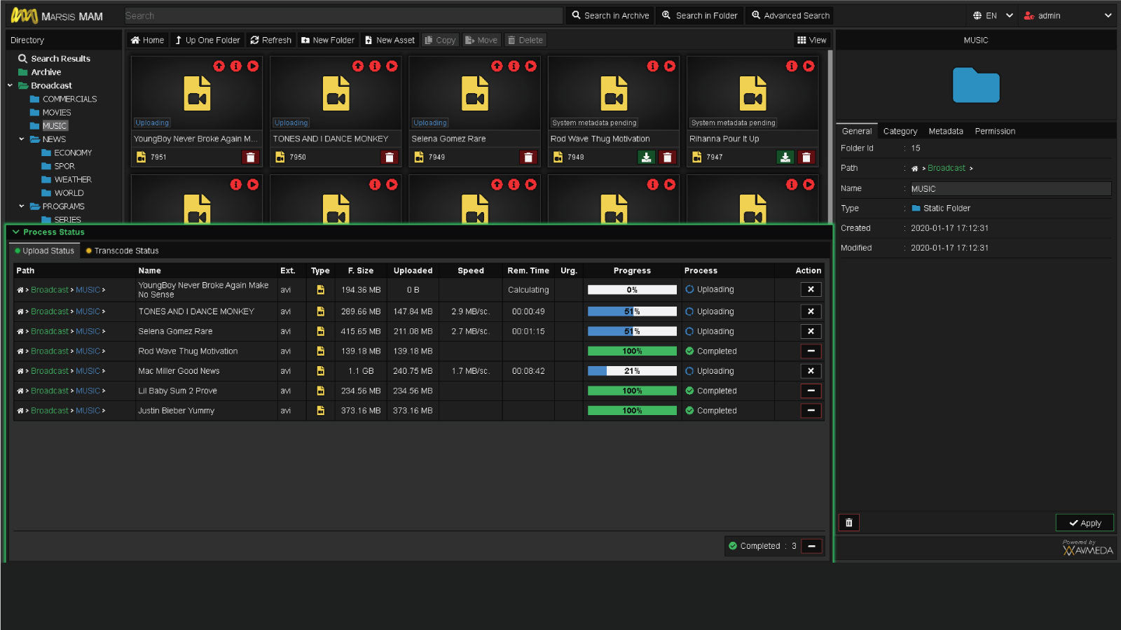Open the Metadata tab

(945, 131)
